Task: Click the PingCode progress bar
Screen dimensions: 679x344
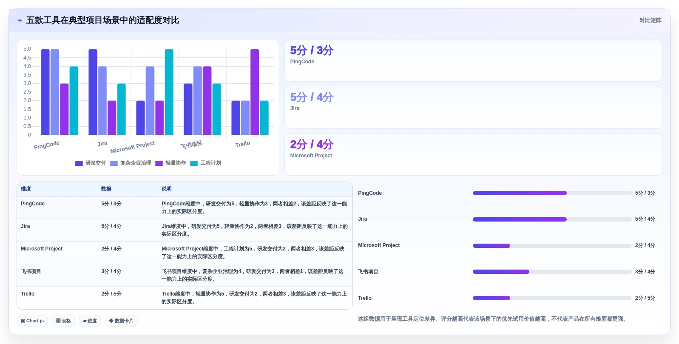Action: (552, 193)
